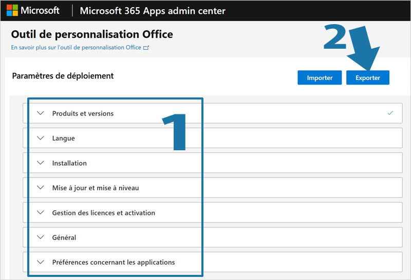Click the external link icon beside En savoir plus
This screenshot has width=411, height=280.
point(146,48)
